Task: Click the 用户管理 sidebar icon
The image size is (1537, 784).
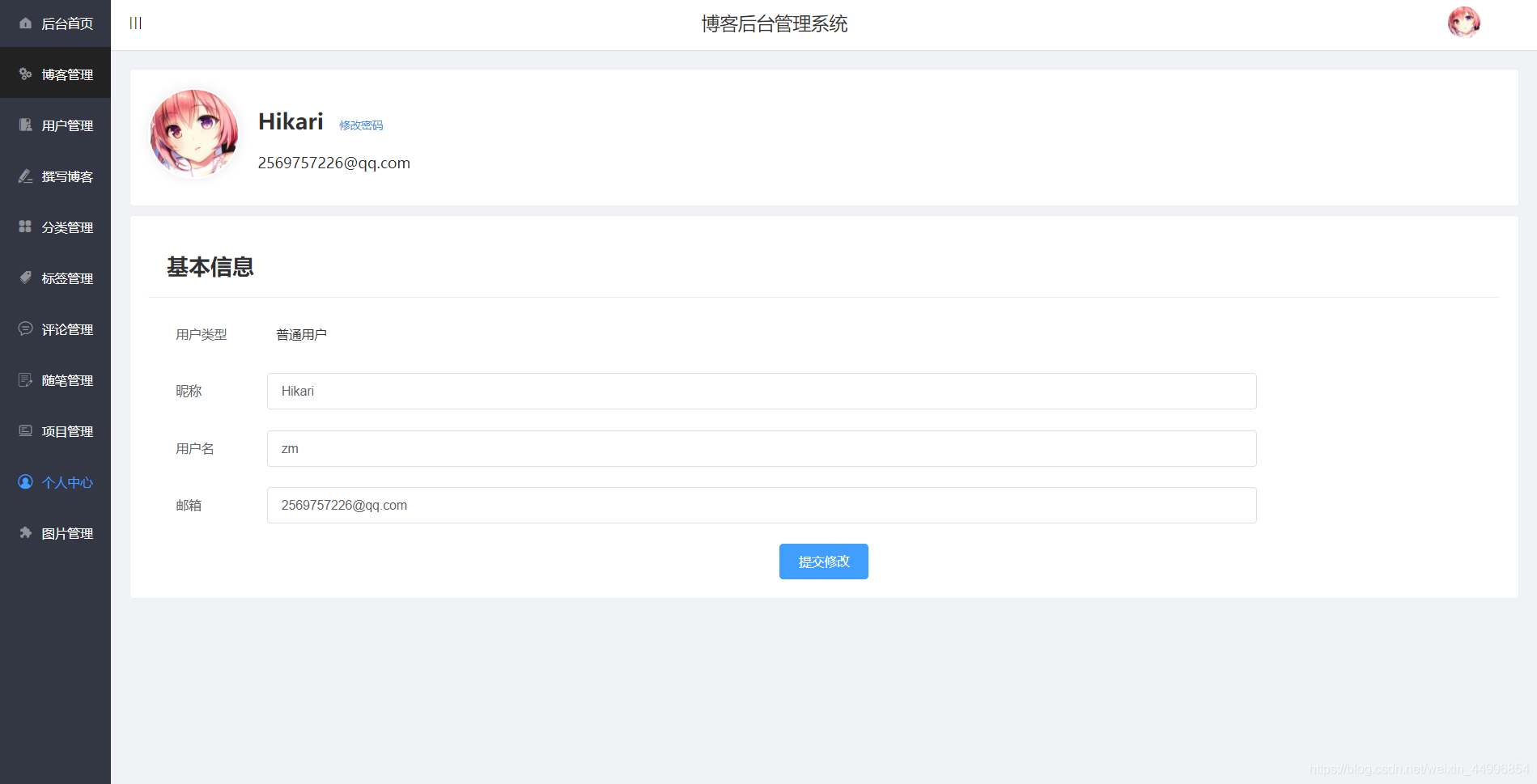Action: [25, 125]
